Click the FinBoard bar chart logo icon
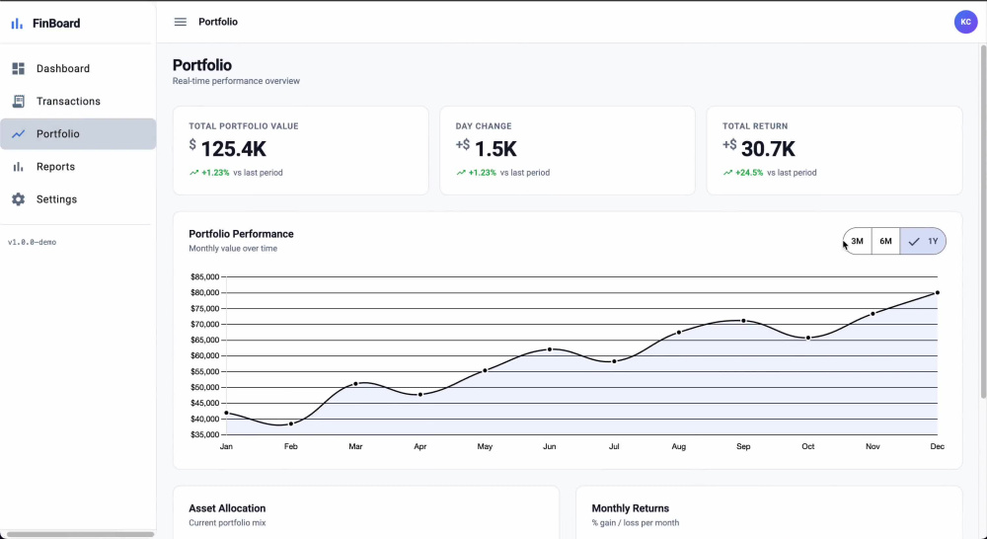The image size is (987, 539). pyautogui.click(x=17, y=24)
